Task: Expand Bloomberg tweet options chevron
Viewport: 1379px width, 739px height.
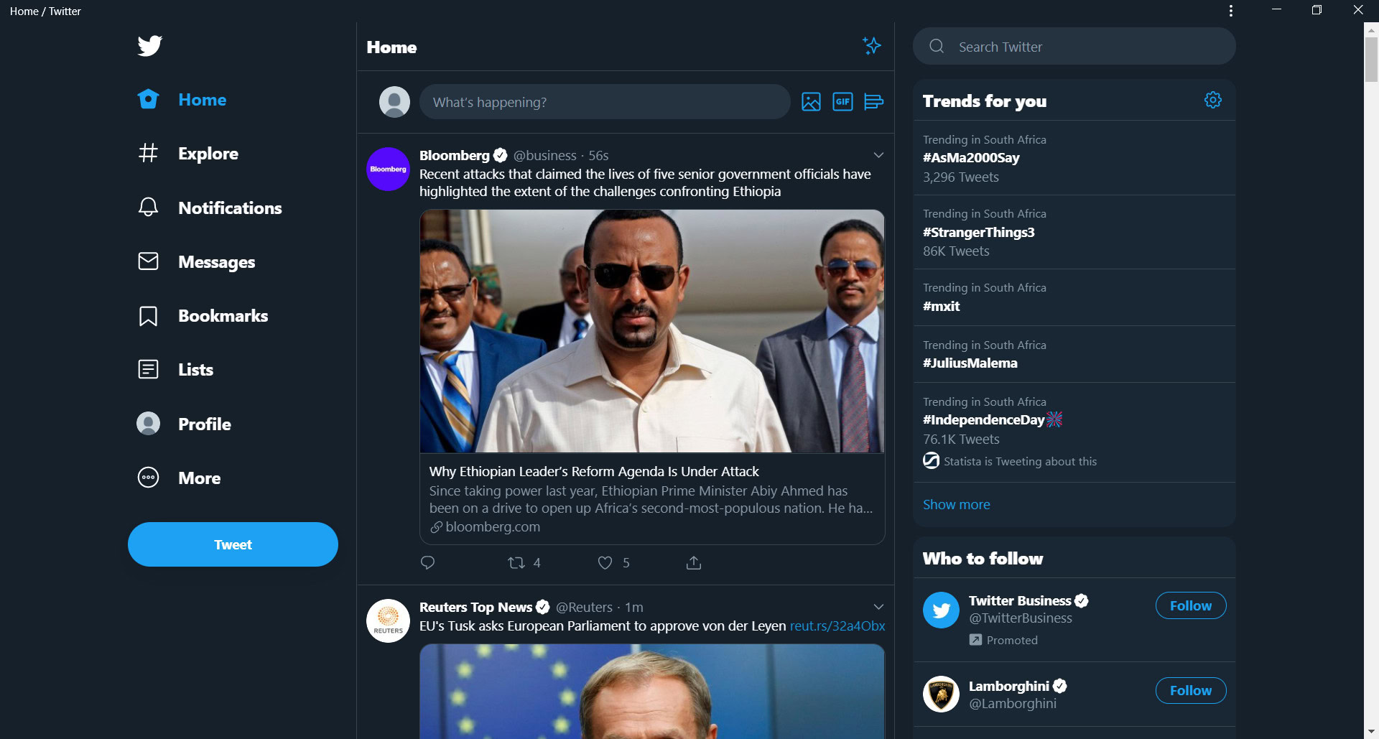Action: [x=878, y=155]
